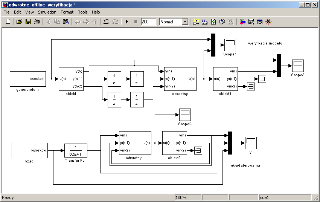
Task: Select the generandom source block
Action: 27,79
